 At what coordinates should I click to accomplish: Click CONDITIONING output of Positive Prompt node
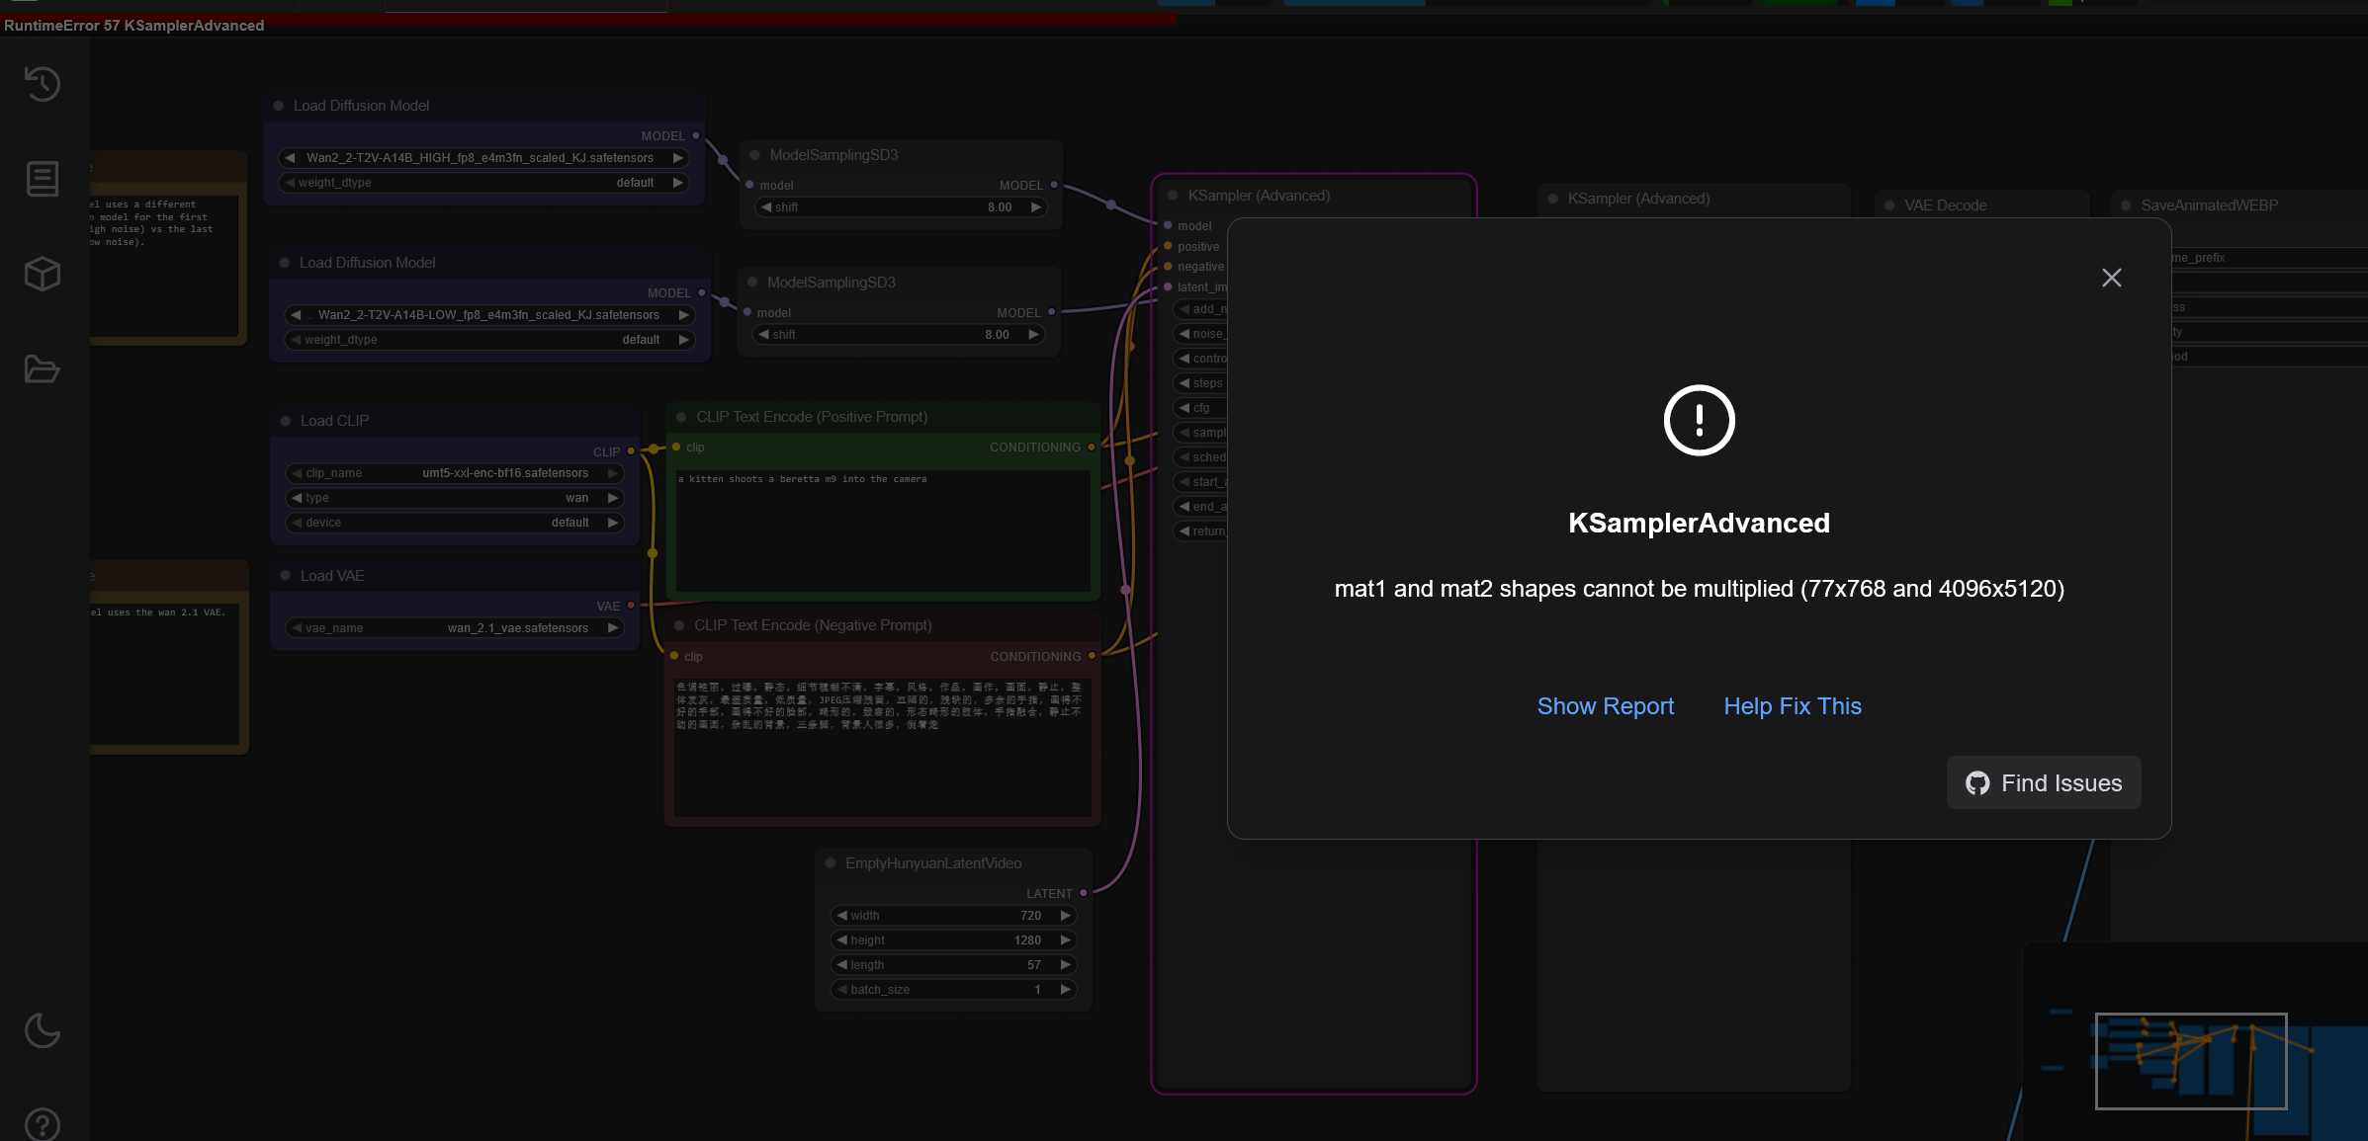pyautogui.click(x=1092, y=448)
